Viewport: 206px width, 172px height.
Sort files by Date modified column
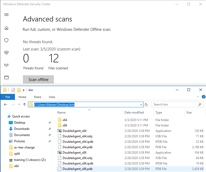(x=134, y=113)
